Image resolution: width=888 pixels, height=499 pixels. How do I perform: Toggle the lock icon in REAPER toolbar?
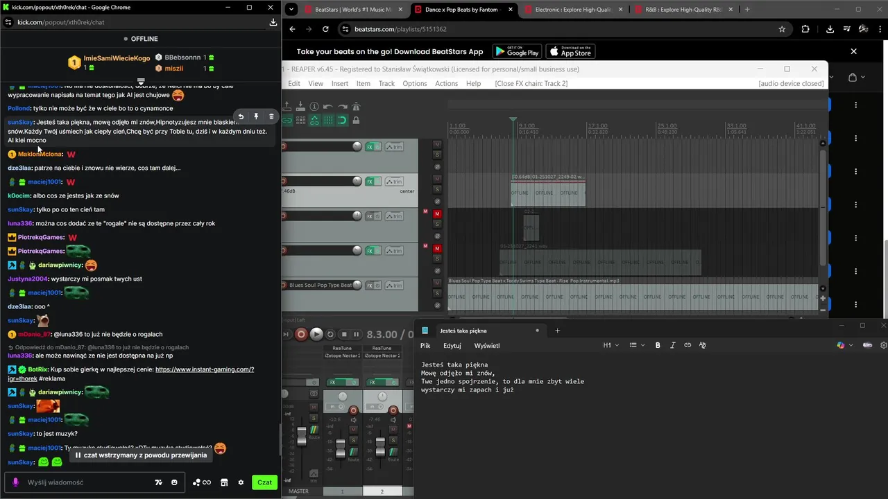point(356,120)
